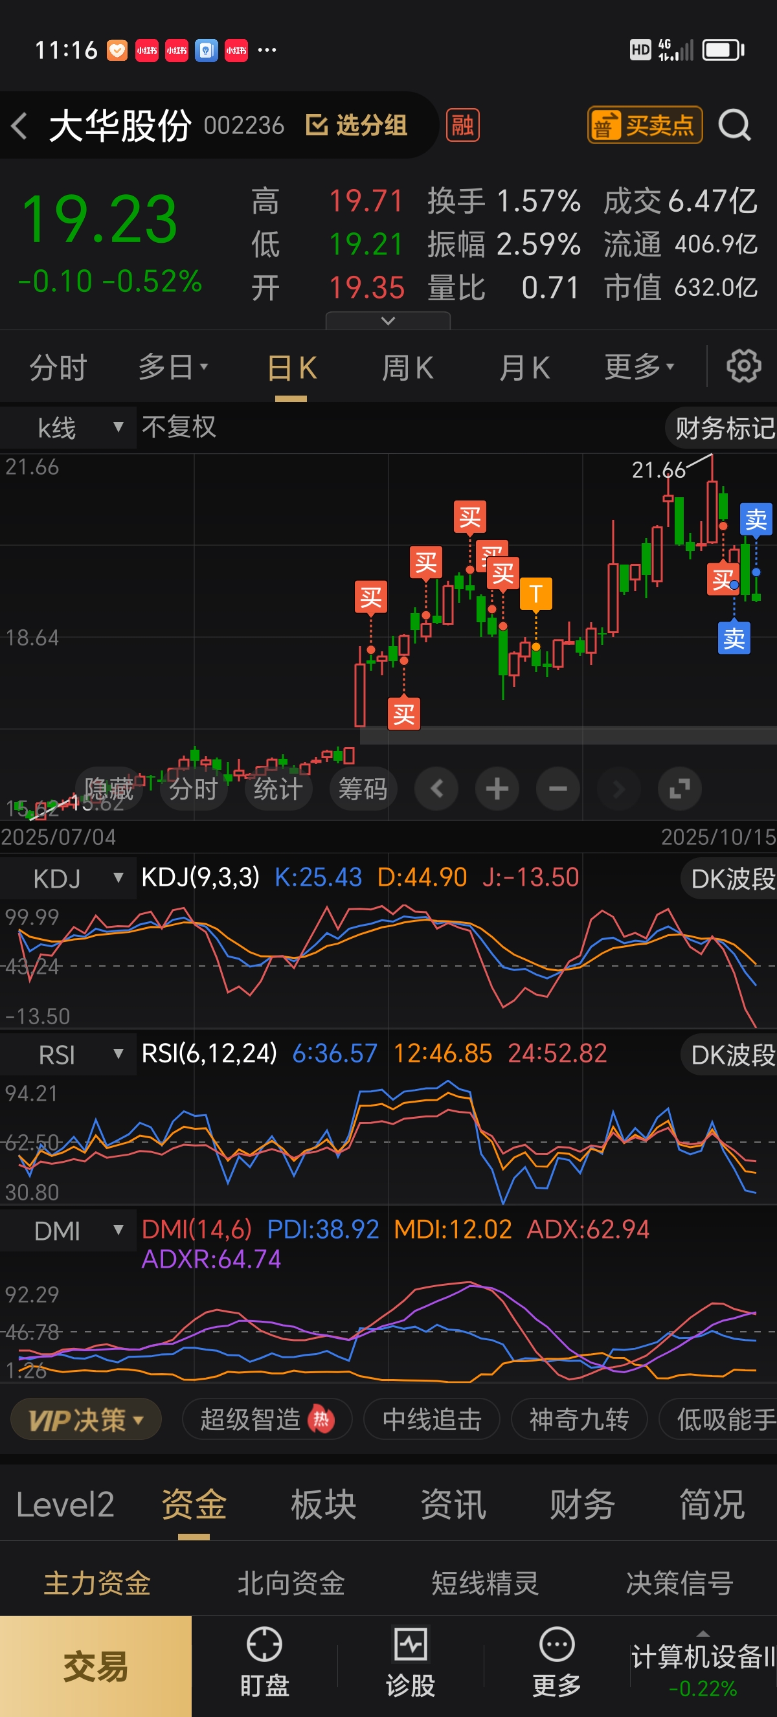This screenshot has height=1717, width=777.
Task: Open the VIP决策 dropdown
Action: pos(86,1419)
